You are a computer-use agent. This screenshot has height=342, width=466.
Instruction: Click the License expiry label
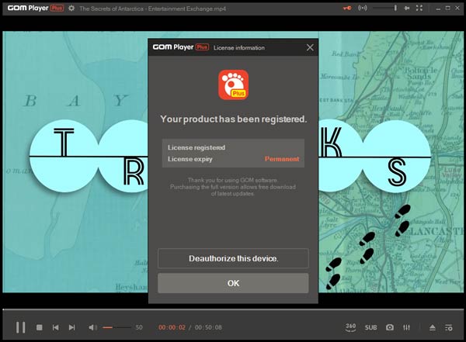[x=190, y=159]
